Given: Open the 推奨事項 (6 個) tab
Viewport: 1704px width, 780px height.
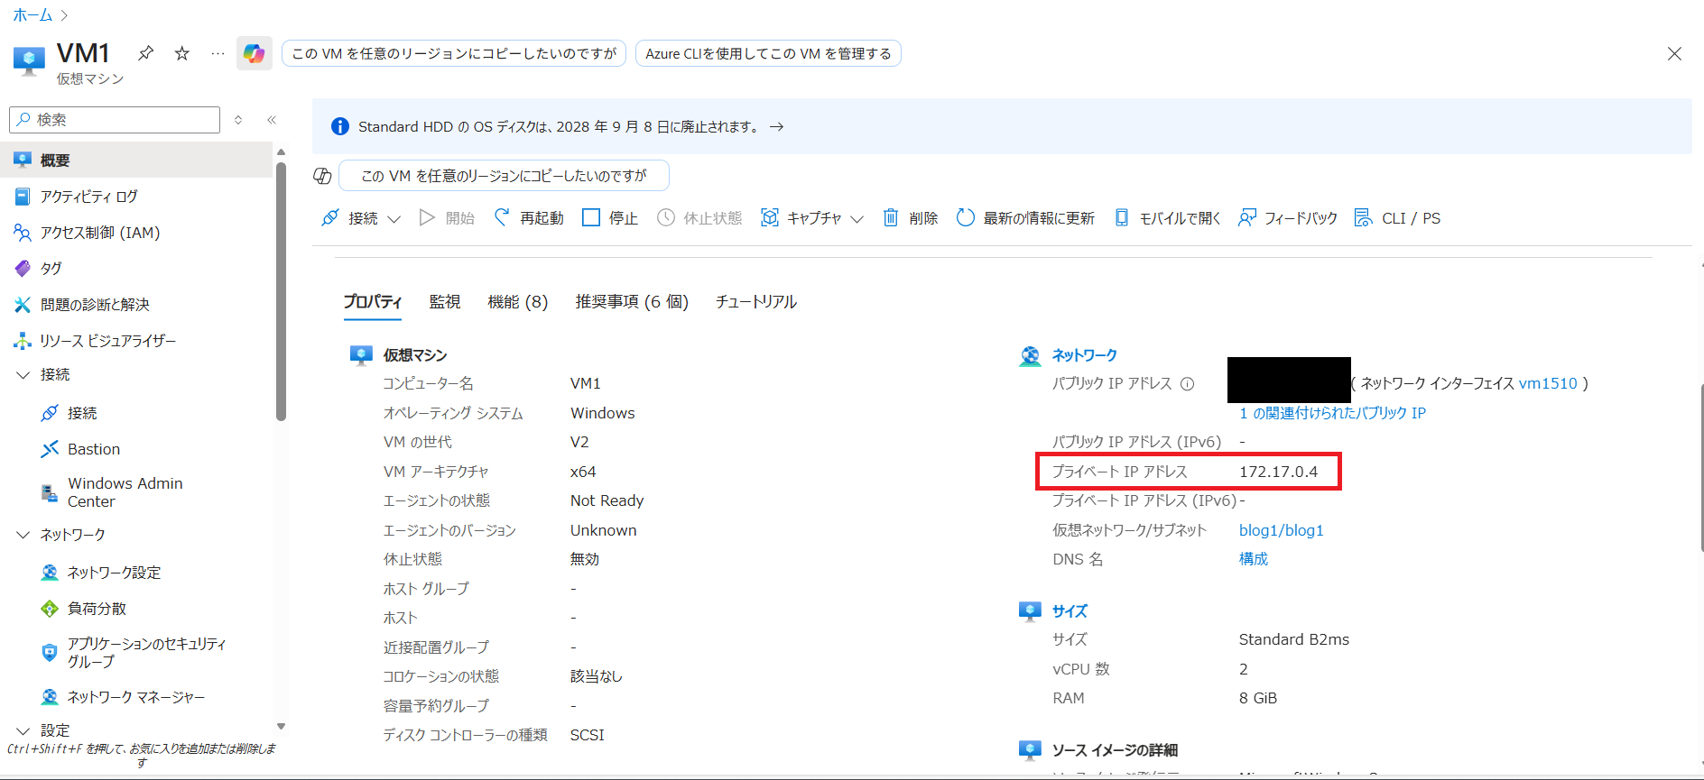Looking at the screenshot, I should point(632,301).
